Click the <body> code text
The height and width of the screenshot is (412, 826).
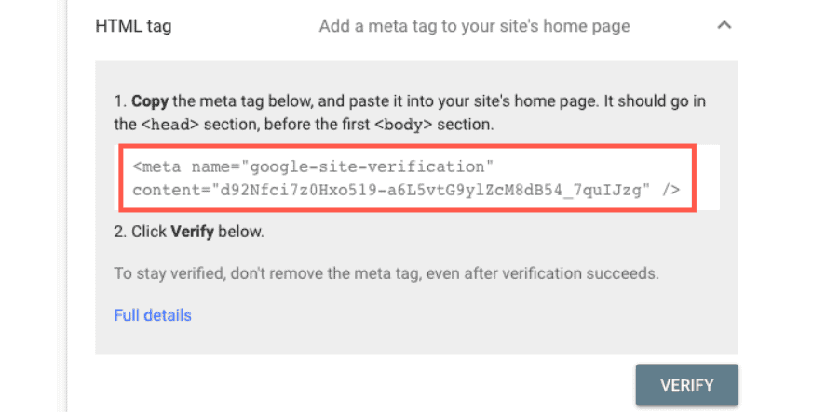click(x=406, y=126)
